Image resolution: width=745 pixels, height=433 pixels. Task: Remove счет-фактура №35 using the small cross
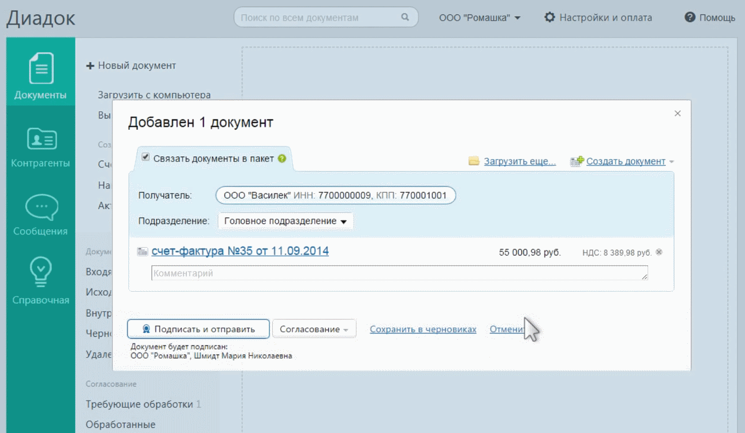pyautogui.click(x=659, y=252)
